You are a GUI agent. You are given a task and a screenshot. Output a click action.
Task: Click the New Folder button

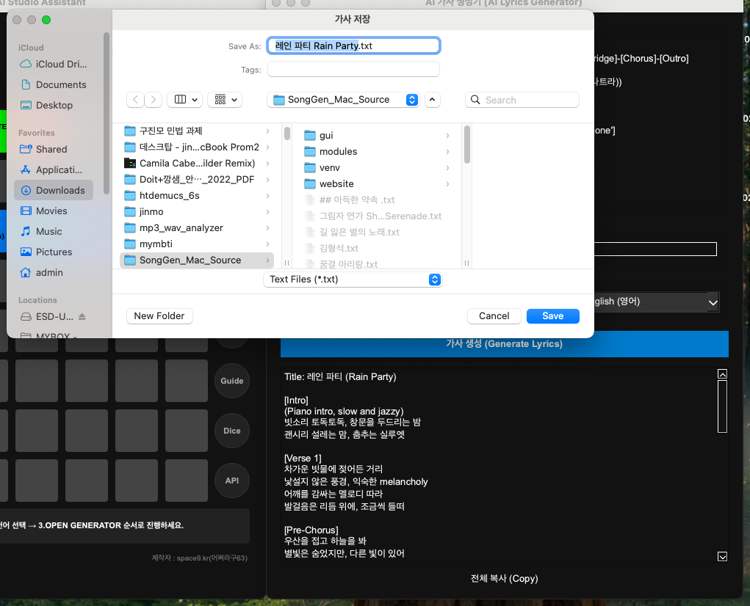[159, 316]
